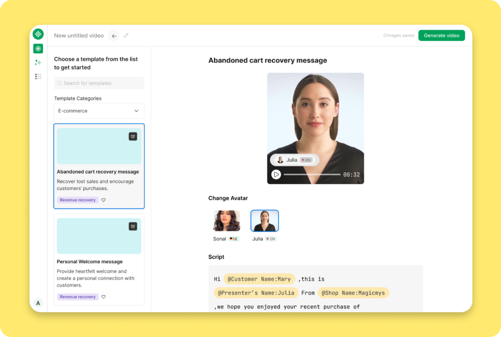501x337 pixels.
Task: Favorite the Abandoned cart recovery template
Action: (x=104, y=200)
